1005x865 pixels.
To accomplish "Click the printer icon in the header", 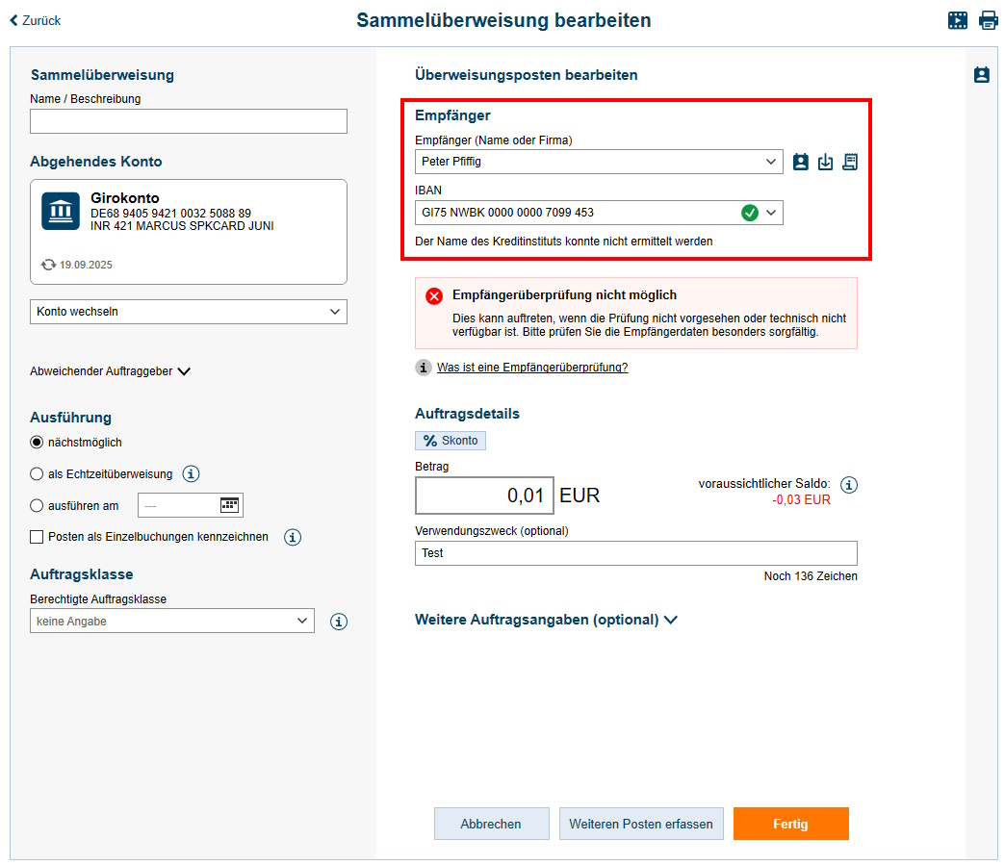I will pos(989,19).
